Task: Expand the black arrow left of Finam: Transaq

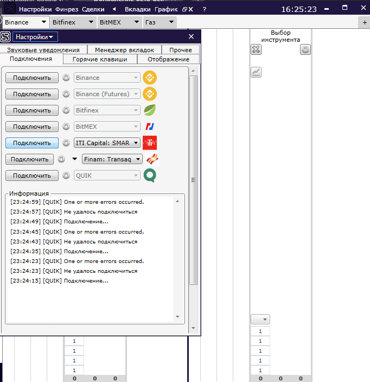Action: [x=75, y=159]
